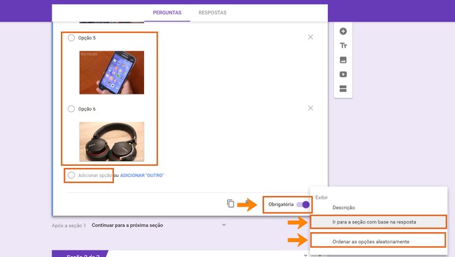This screenshot has width=455, height=257.
Task: Add a video from the sidebar
Action: click(343, 74)
